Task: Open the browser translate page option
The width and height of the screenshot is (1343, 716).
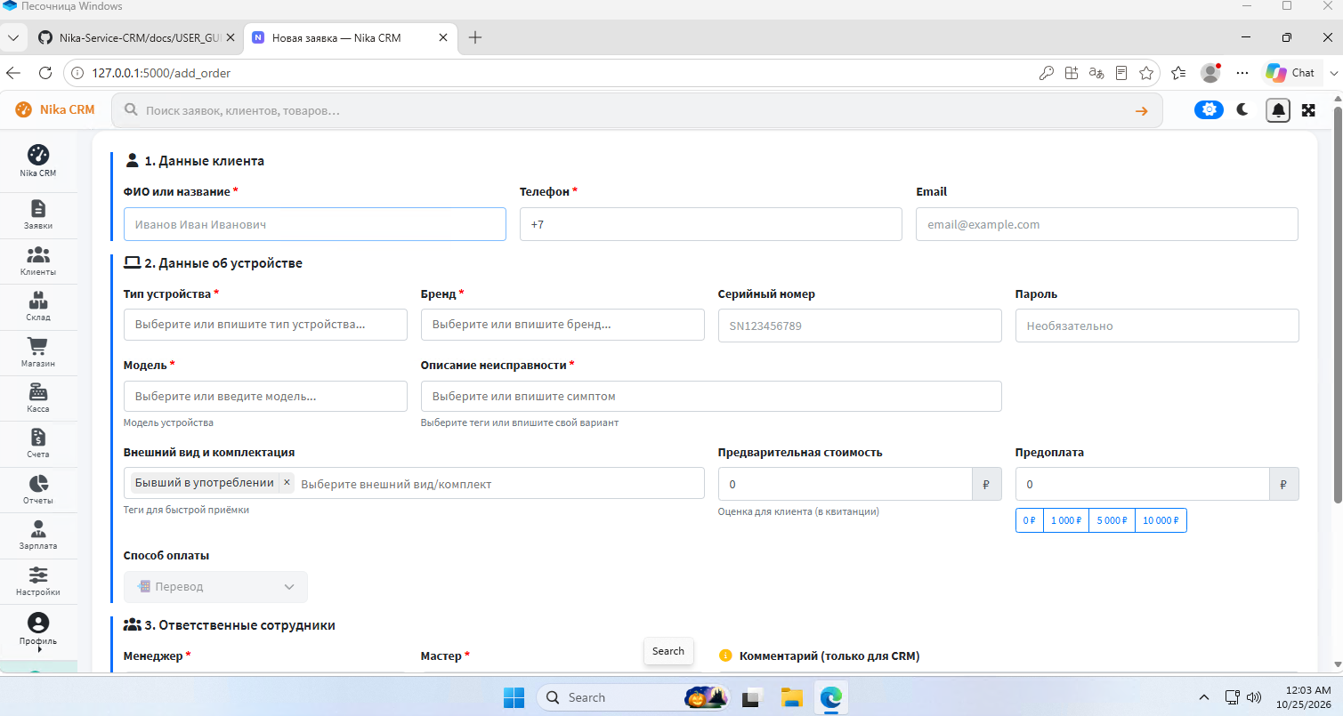Action: point(1096,73)
